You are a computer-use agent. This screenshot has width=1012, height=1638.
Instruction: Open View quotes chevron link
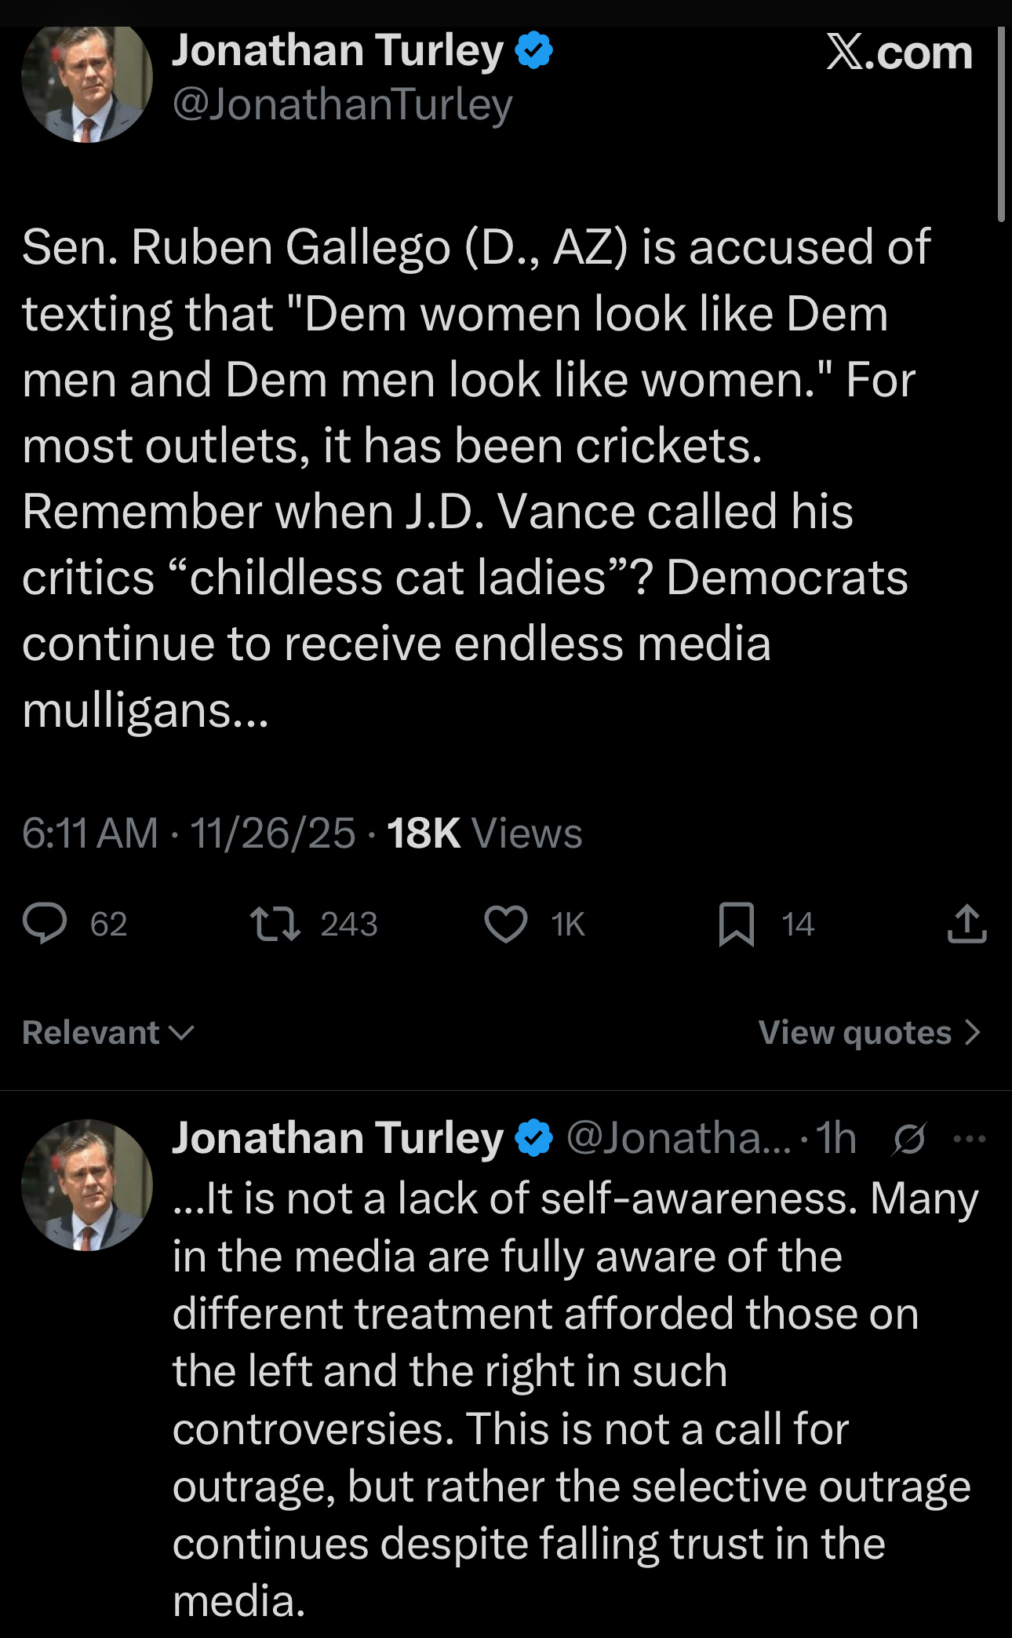[x=869, y=1033]
